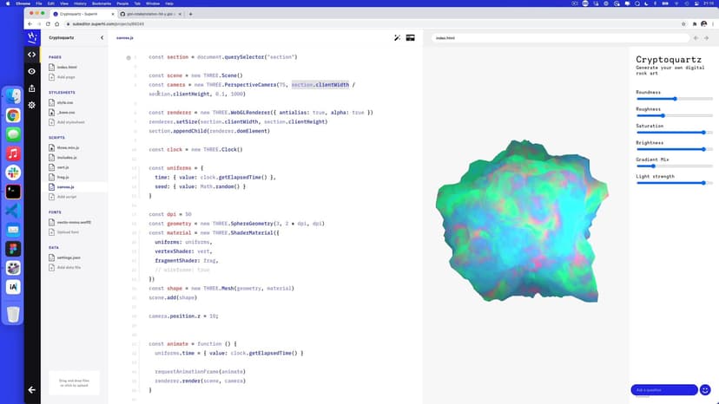
Task: Click the smiley face chat icon
Action: [705, 390]
